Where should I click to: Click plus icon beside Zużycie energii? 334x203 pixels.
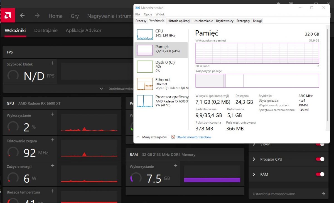53,166
